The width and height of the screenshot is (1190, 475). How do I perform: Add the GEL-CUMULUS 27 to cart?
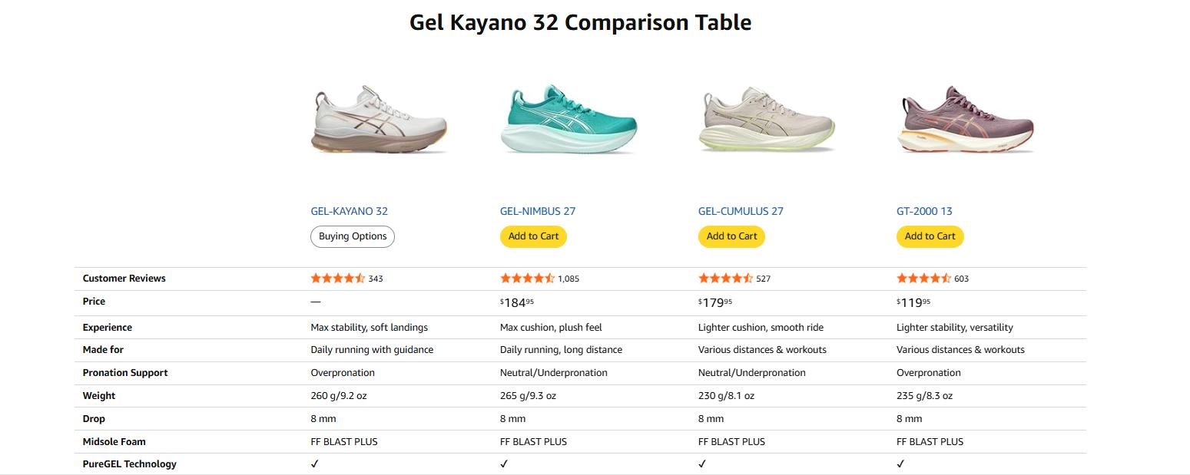click(731, 236)
